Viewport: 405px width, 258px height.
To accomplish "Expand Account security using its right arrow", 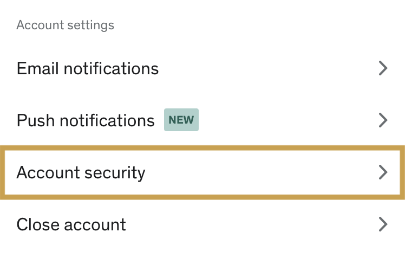I will click(383, 172).
